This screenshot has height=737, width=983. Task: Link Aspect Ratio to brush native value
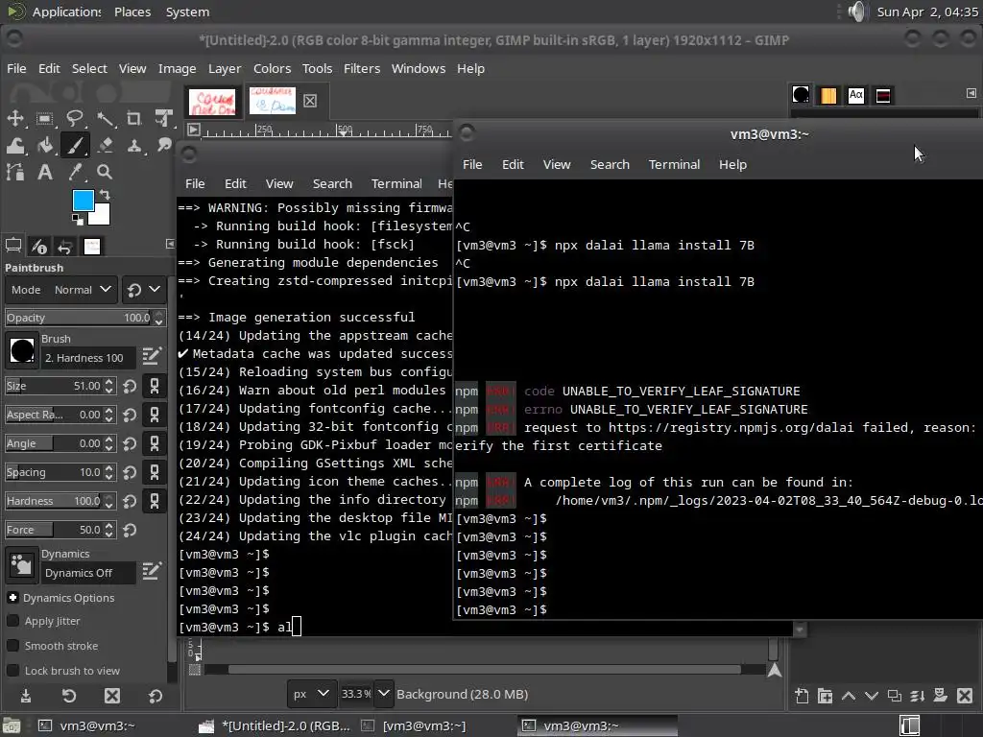(x=155, y=415)
